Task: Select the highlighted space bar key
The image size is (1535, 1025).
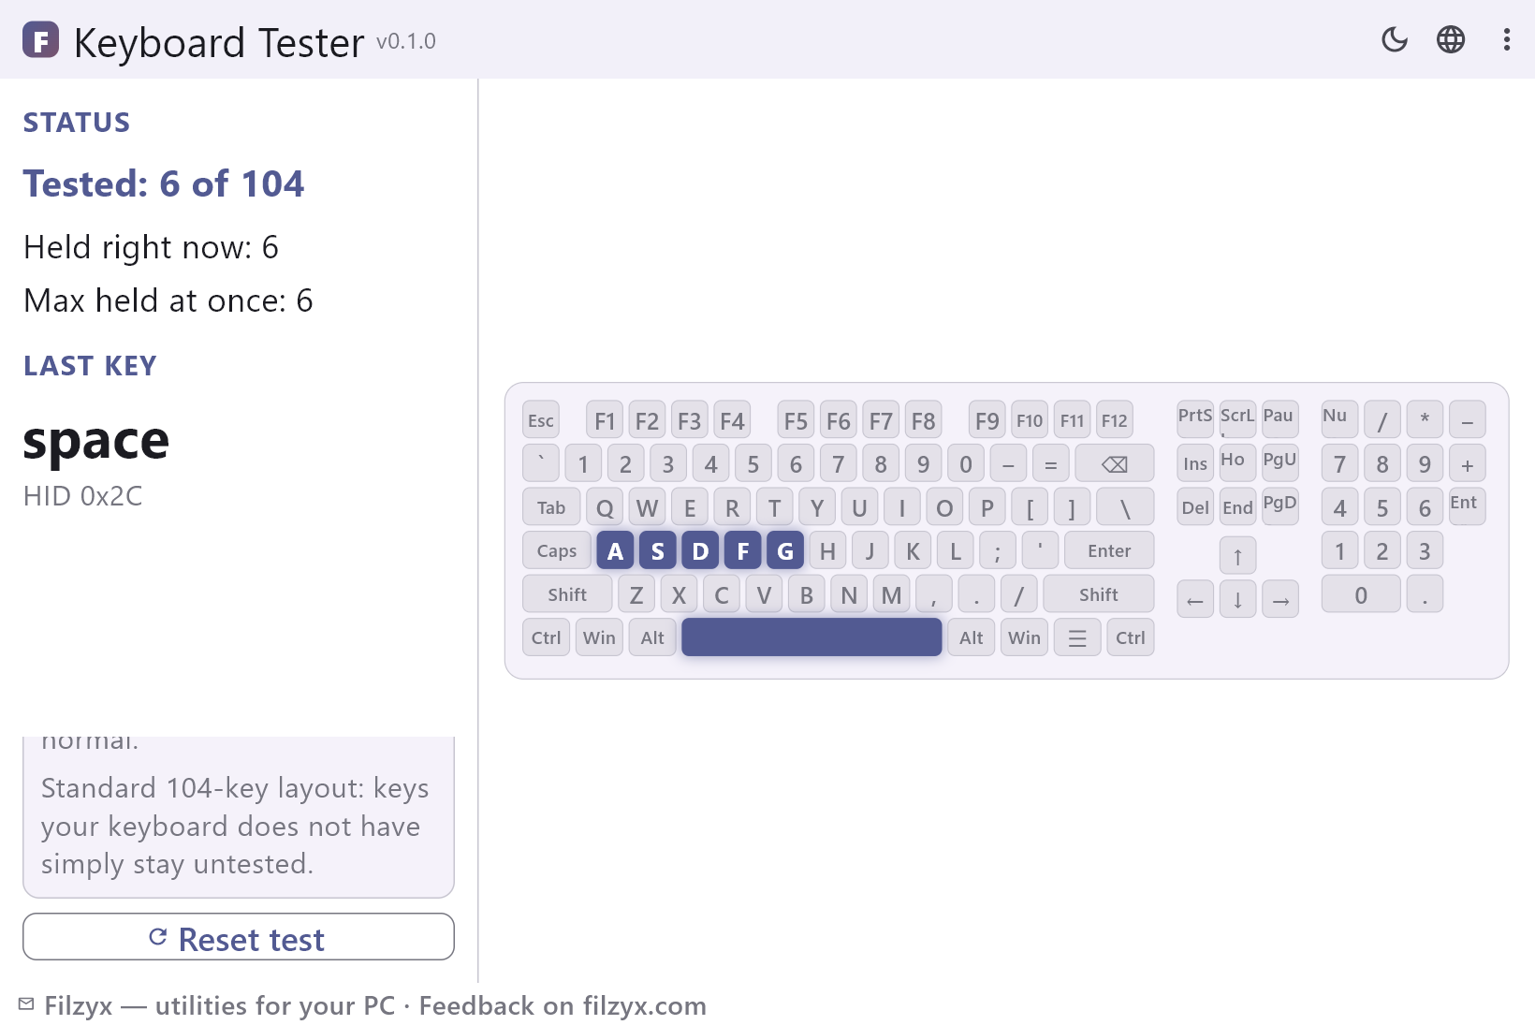Action: point(811,637)
